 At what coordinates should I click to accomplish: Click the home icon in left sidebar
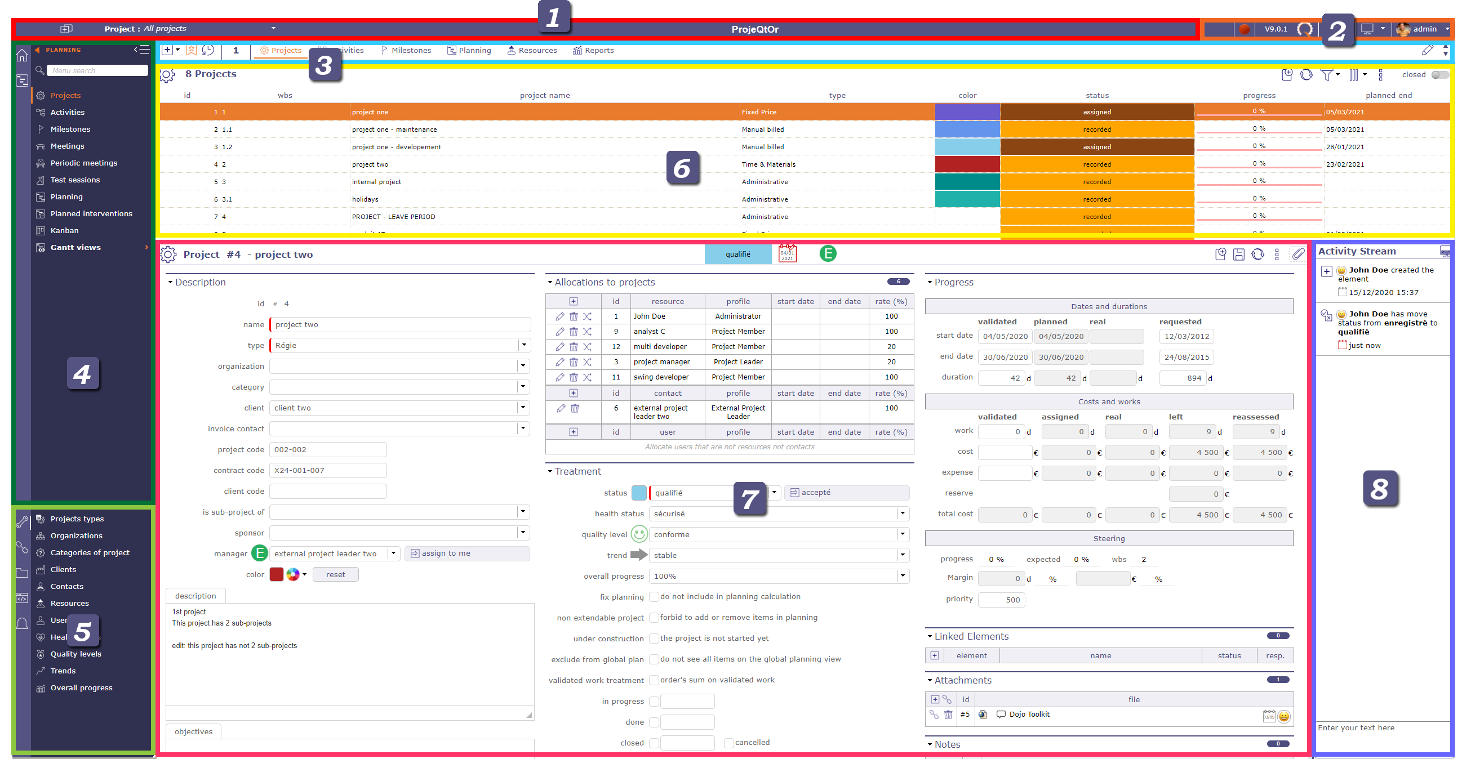[x=21, y=56]
